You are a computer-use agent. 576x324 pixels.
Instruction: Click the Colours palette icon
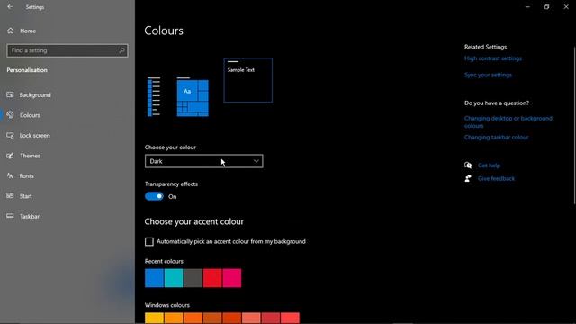10,115
